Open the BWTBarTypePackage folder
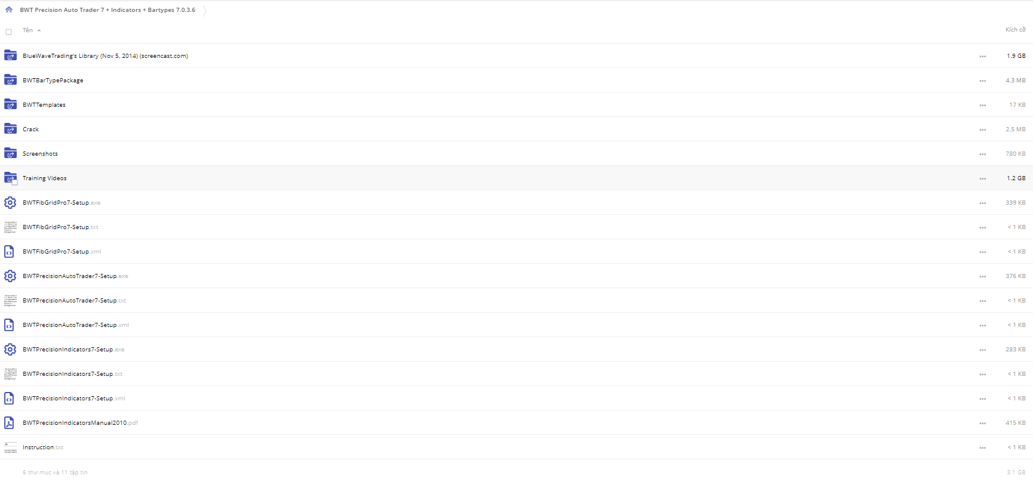1033x497 pixels. click(53, 81)
